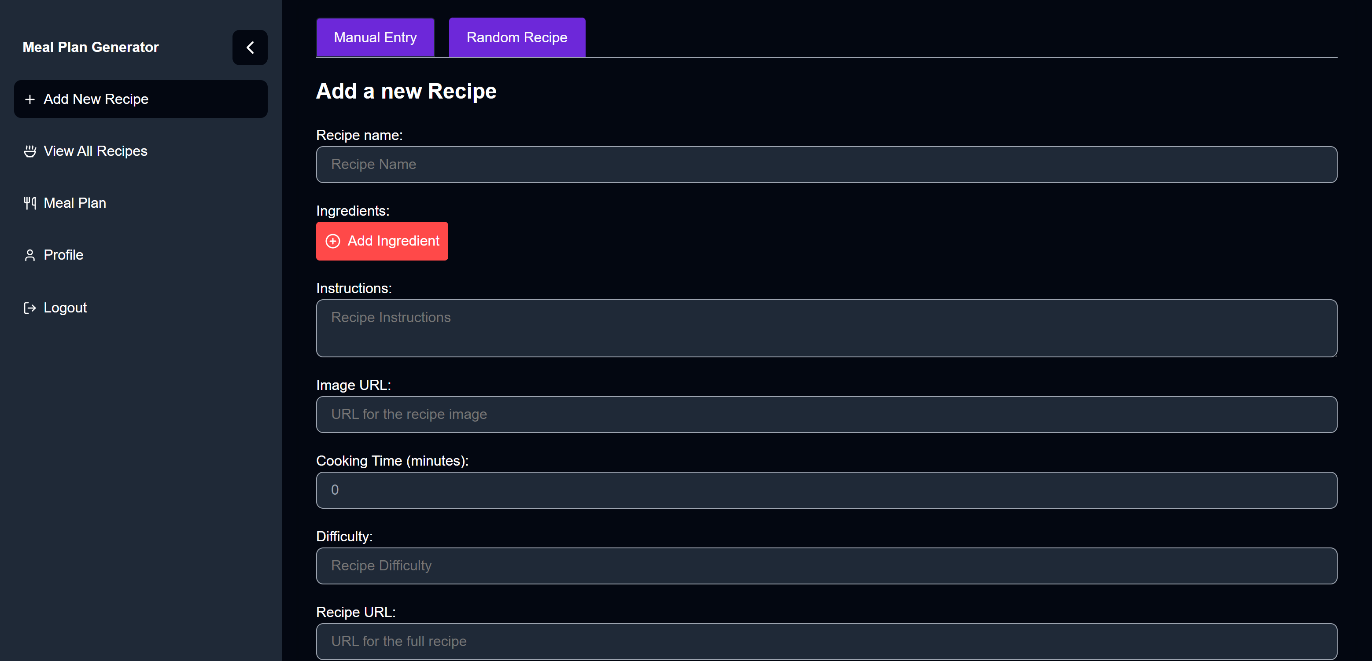Open the Profile page

[140, 255]
